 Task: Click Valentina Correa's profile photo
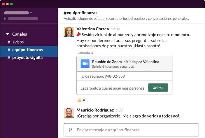(x=69, y=32)
